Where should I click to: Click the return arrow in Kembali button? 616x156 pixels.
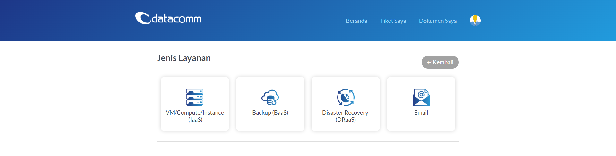coord(429,62)
